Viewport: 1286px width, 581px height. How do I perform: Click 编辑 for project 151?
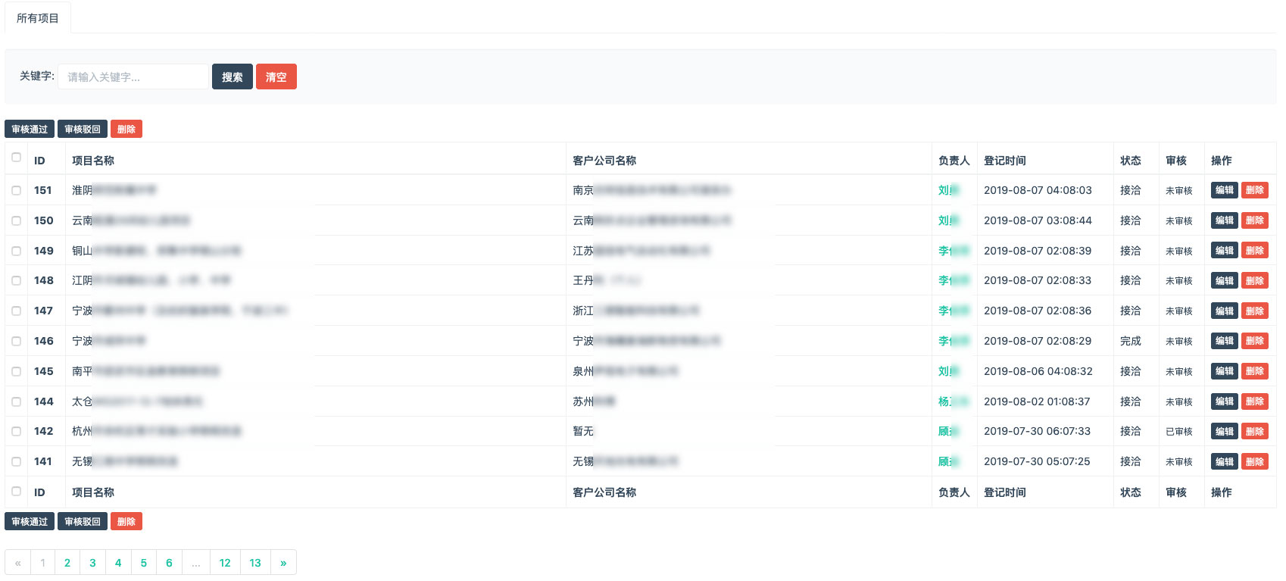(1224, 190)
